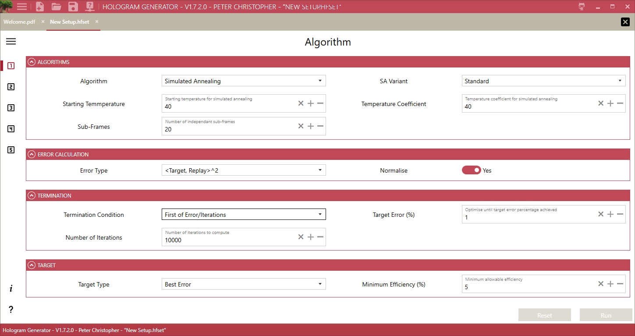Click the new file icon in title bar
The height and width of the screenshot is (336, 635).
coord(40,7)
